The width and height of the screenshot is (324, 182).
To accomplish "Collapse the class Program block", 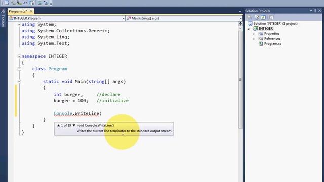I will [x=19, y=69].
